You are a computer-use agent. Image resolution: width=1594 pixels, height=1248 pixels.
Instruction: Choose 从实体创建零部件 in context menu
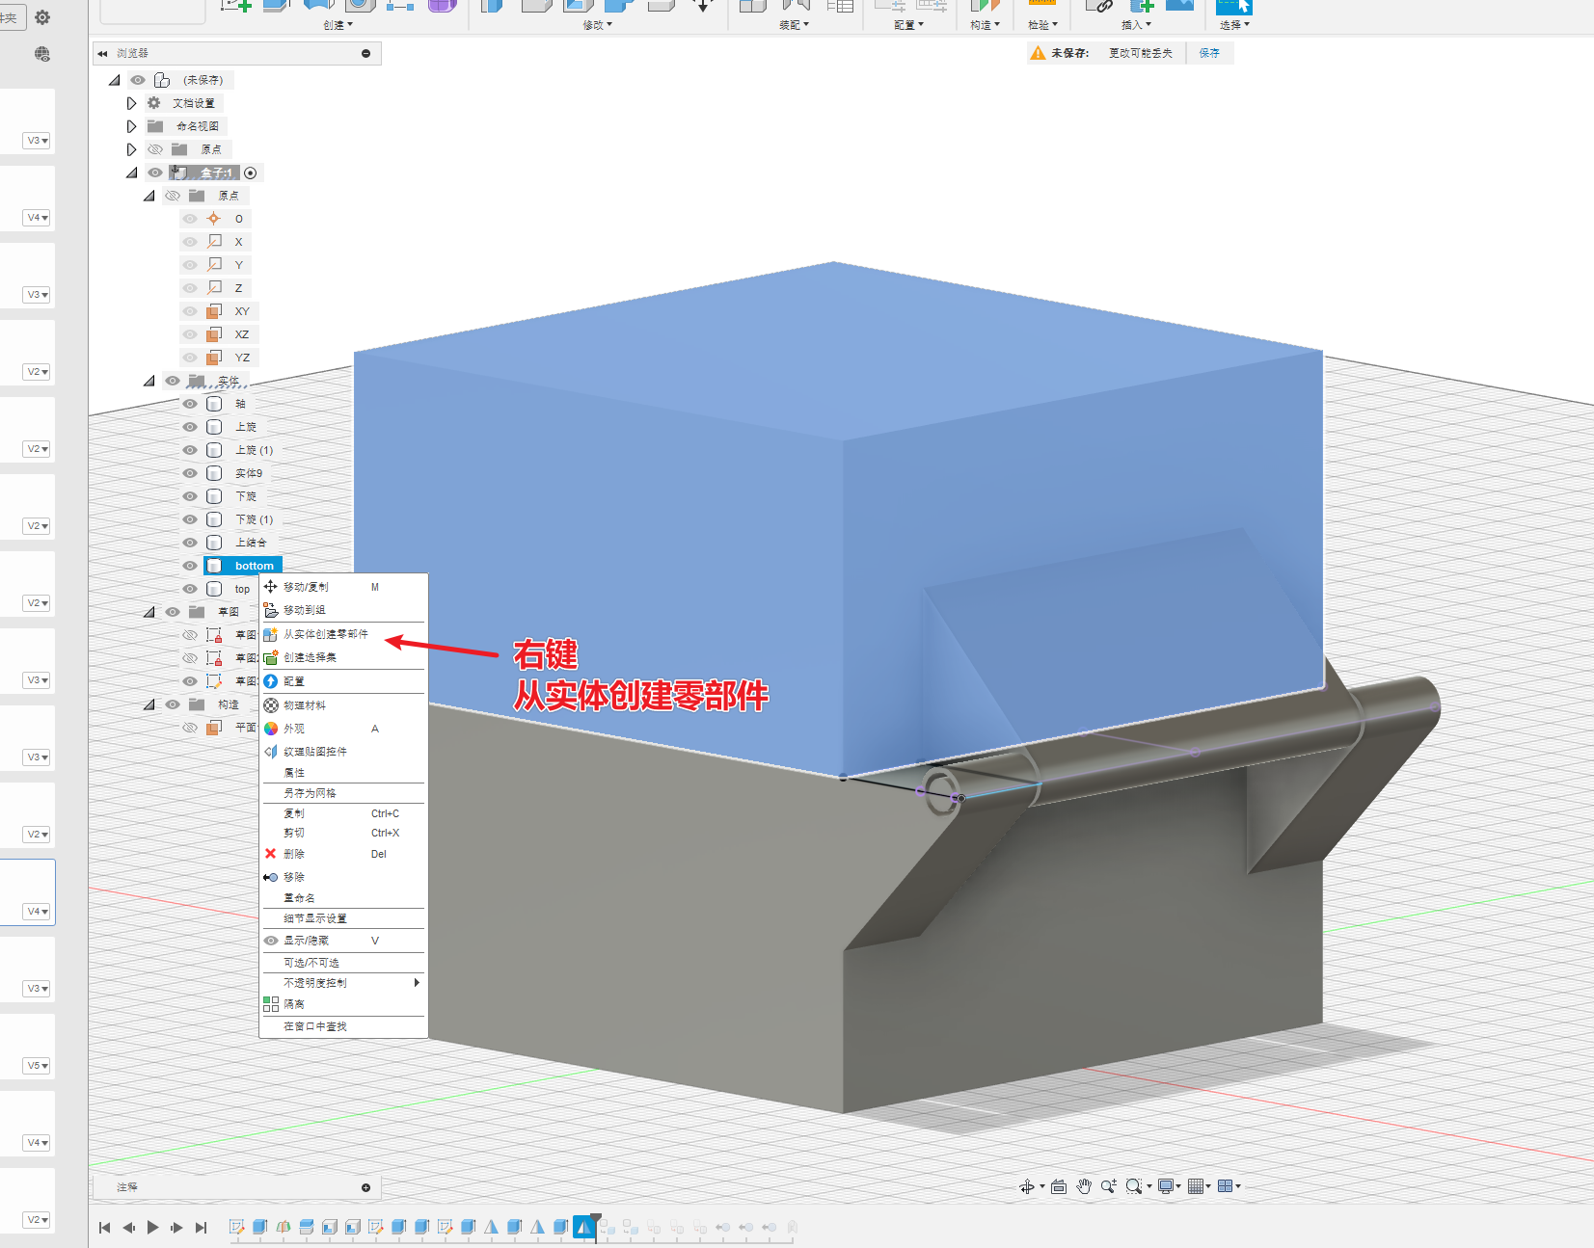(x=325, y=634)
